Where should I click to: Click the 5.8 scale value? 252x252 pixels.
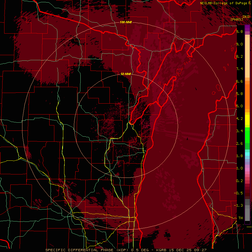[239, 94]
